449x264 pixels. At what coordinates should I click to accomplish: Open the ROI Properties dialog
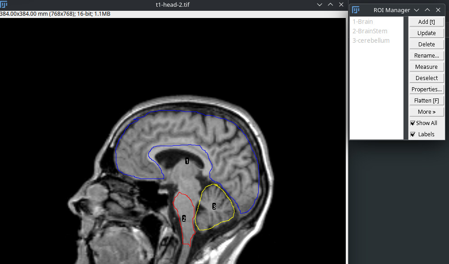[426, 89]
